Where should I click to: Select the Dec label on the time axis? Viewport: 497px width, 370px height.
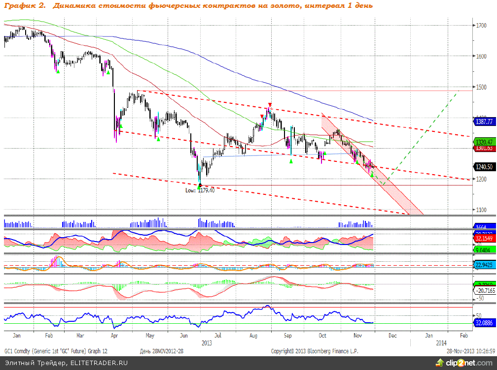tap(392, 335)
